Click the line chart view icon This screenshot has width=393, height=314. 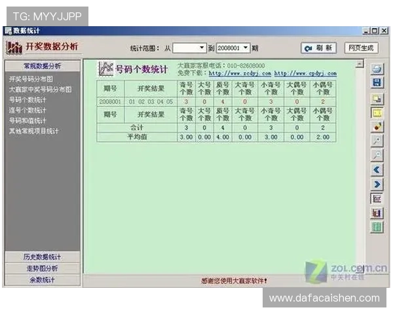[377, 199]
